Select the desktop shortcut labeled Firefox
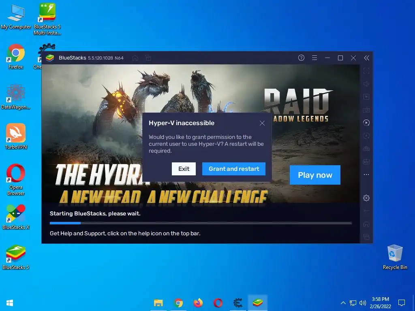The height and width of the screenshot is (311, 415). pos(16,57)
